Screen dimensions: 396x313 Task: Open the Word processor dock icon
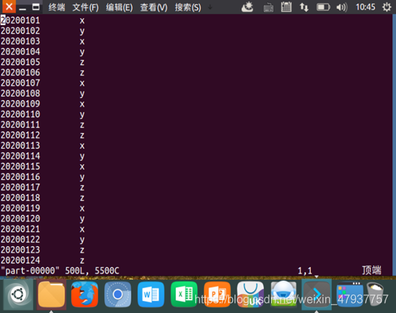(151, 294)
